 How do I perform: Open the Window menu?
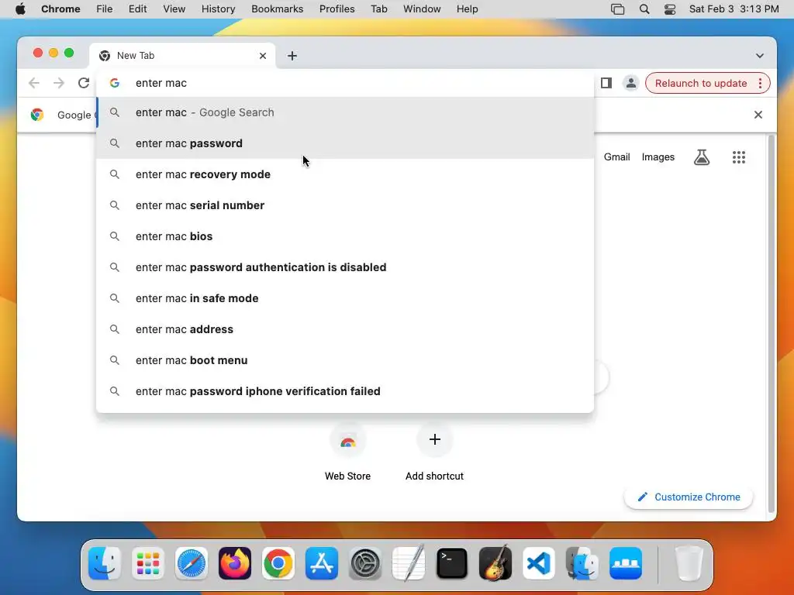(422, 9)
